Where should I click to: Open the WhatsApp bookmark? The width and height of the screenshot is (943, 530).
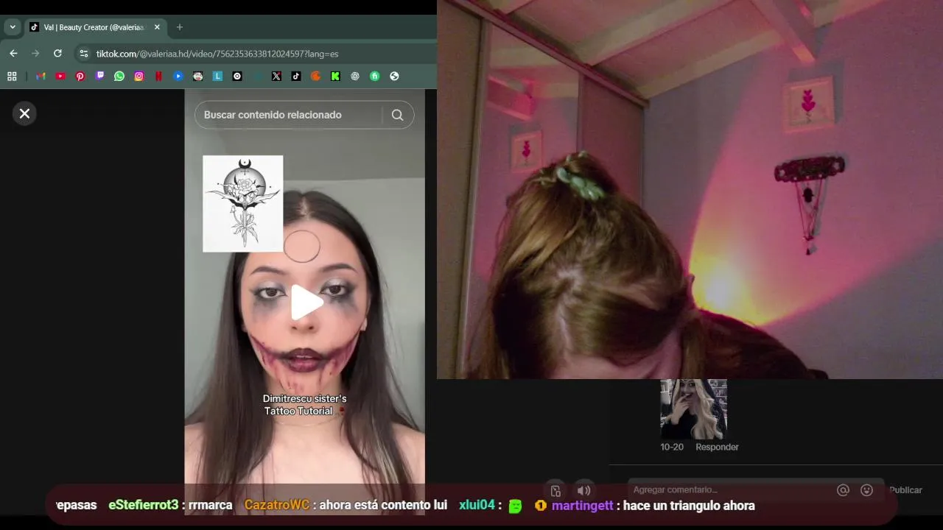point(119,76)
